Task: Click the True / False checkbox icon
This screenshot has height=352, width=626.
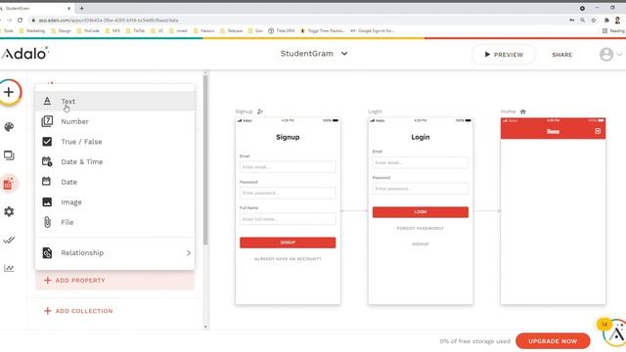Action: (47, 141)
